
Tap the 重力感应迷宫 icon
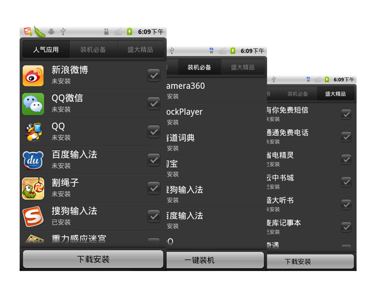[x=34, y=239]
